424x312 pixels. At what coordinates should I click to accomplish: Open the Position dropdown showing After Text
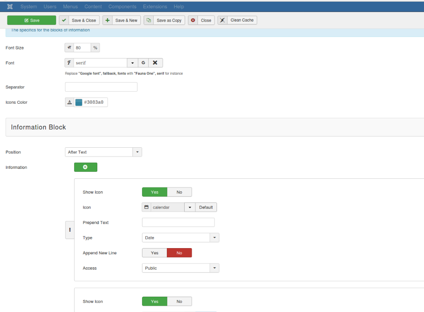pos(103,152)
